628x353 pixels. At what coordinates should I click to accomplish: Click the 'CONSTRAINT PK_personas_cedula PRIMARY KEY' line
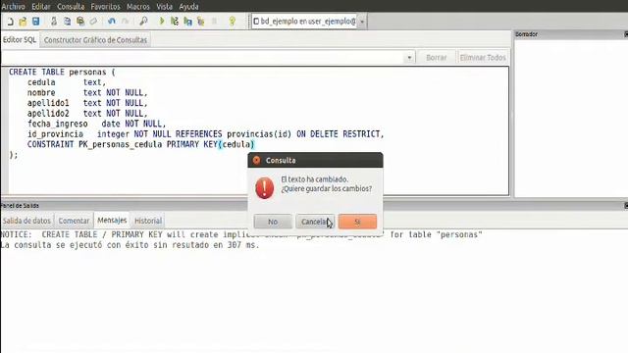point(141,144)
